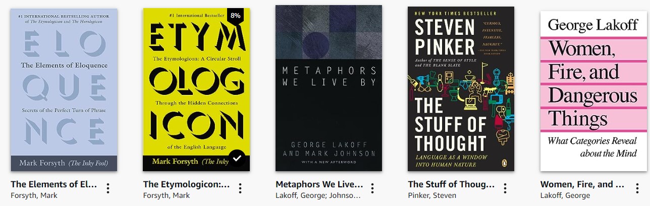Open three-dot menu for The Etymologicon
Viewport: 650px width, 206px height.
[x=240, y=189]
